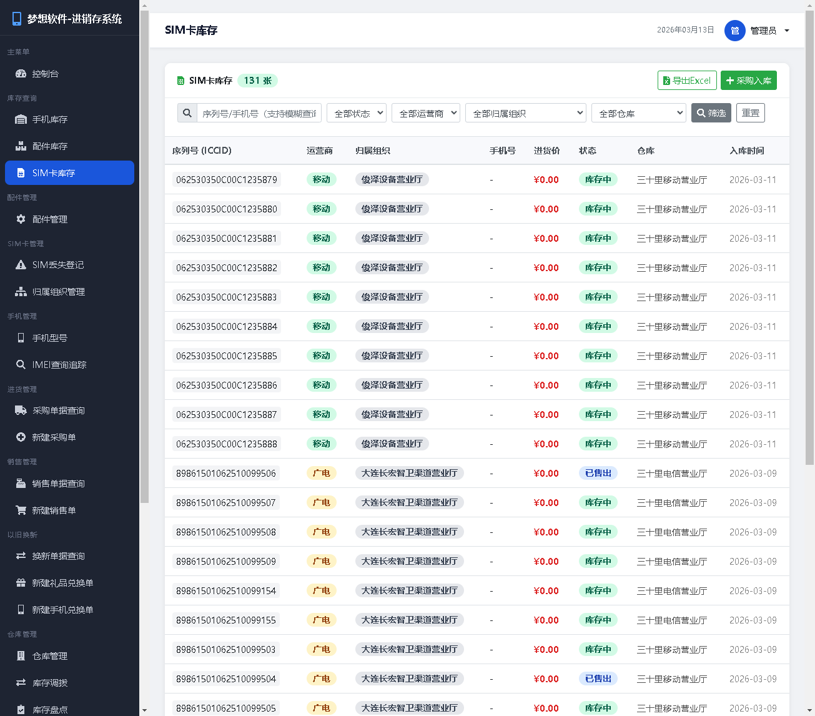Focus the 序列号/手机号 search field

(259, 113)
